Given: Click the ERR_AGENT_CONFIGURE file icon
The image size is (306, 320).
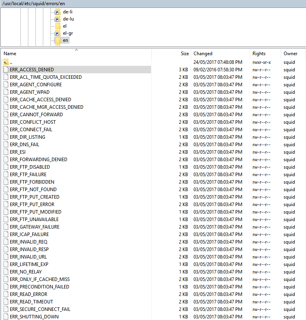Looking at the screenshot, I should coord(6,84).
